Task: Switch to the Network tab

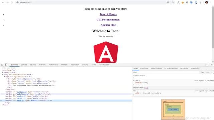Action: (x=42, y=65)
